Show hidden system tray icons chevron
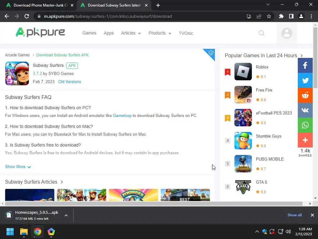 257,232
